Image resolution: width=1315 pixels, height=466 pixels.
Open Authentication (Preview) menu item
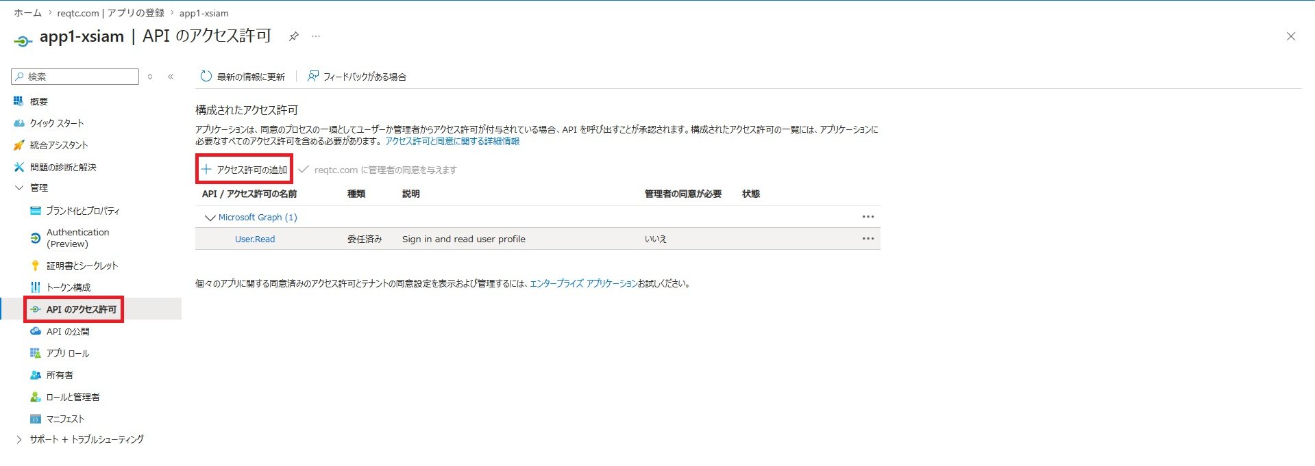(78, 238)
